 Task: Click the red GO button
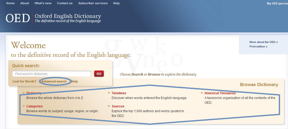[99, 74]
